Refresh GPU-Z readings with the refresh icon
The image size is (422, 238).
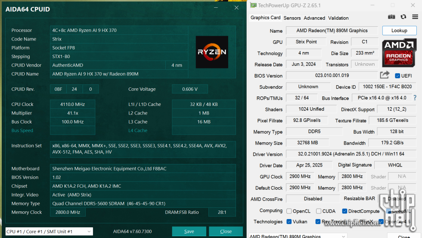(x=403, y=17)
